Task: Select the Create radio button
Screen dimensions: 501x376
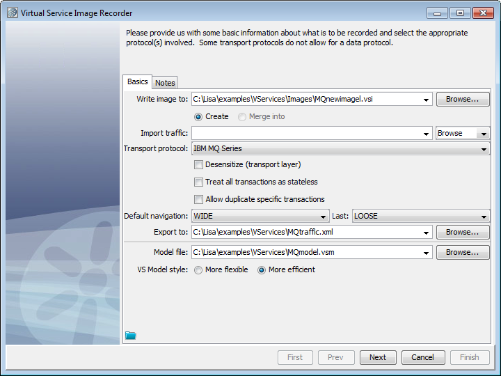Action: 198,117
